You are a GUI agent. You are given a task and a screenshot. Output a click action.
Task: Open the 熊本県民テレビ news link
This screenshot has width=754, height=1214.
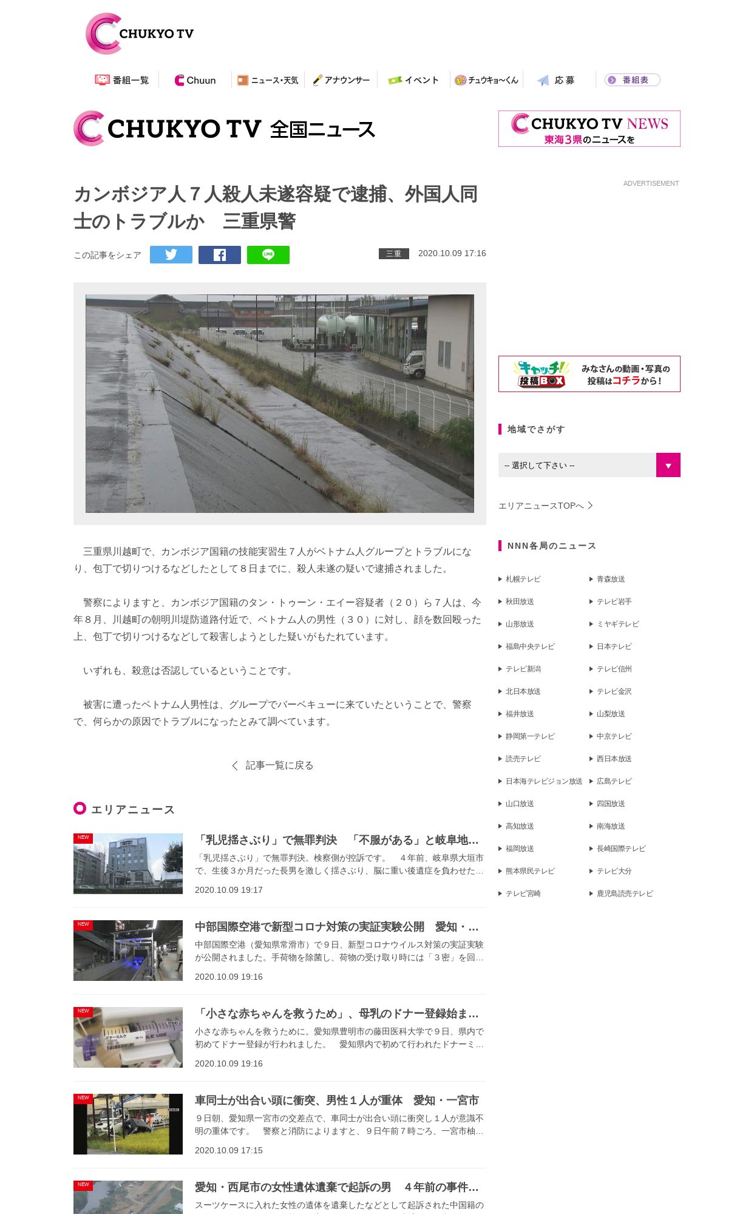click(x=527, y=871)
